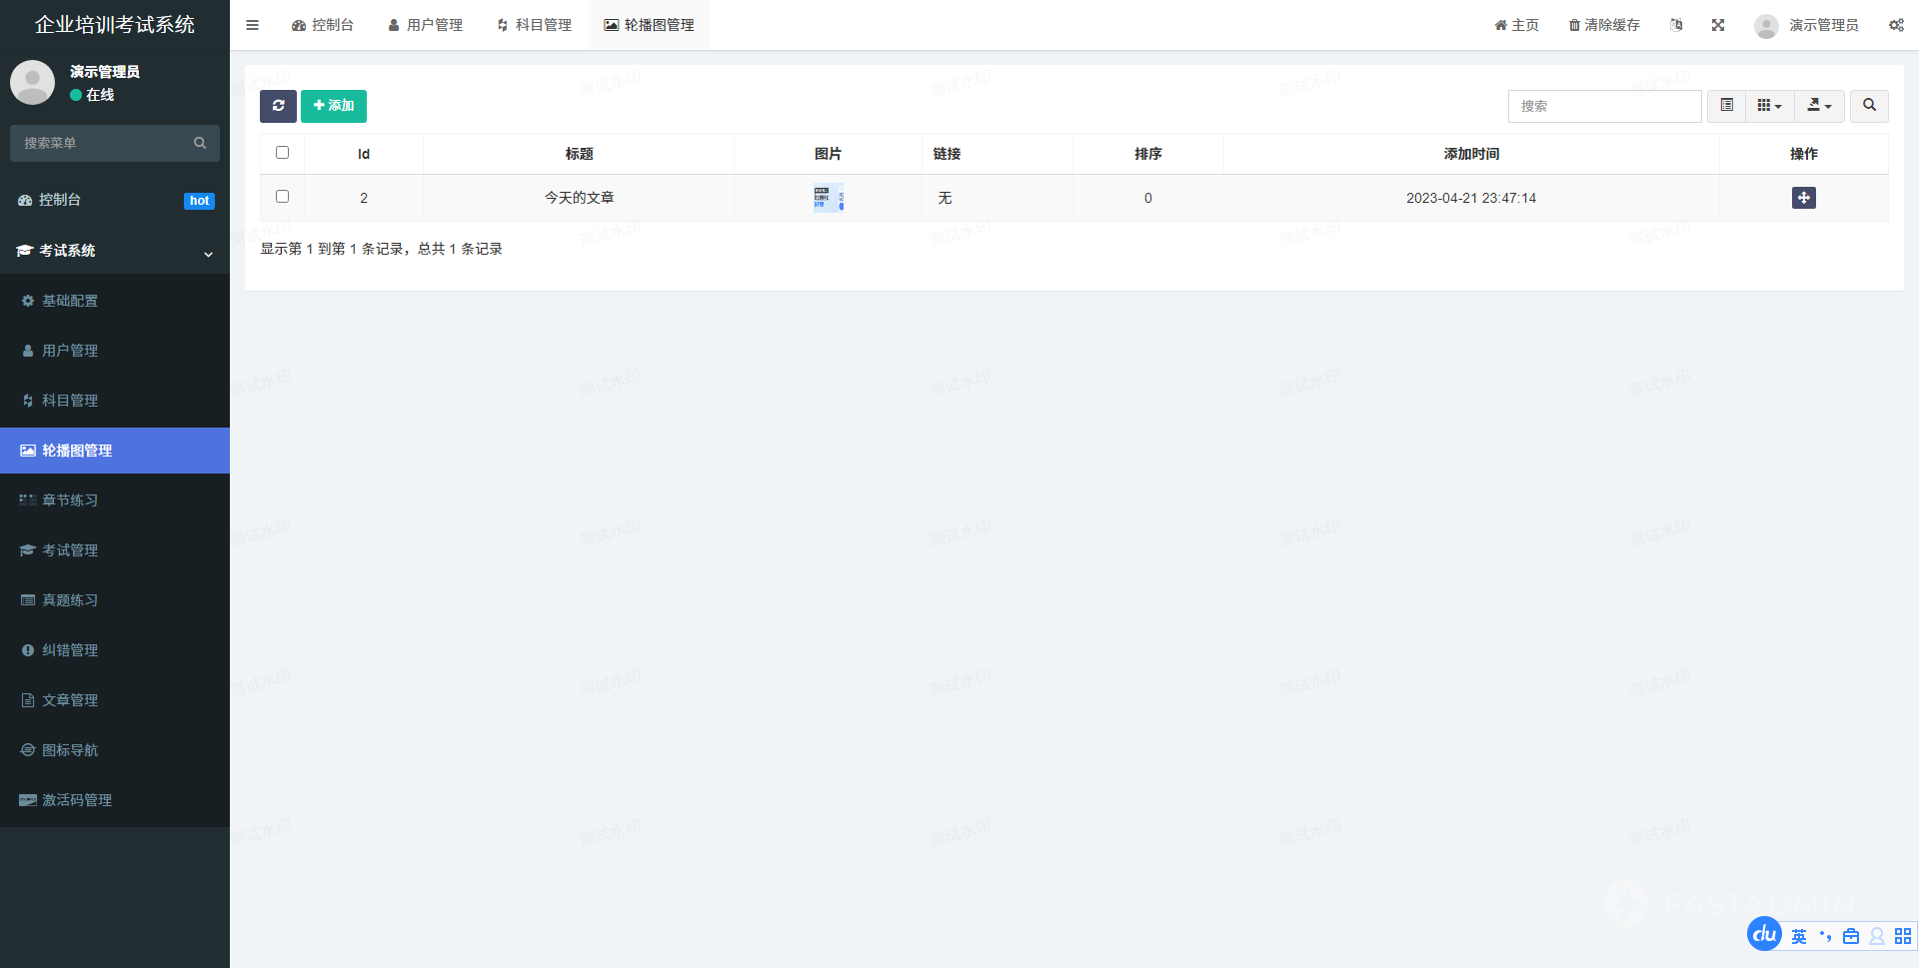This screenshot has height=968, width=1919.
Task: Click the 清除缓存 link
Action: click(1604, 25)
